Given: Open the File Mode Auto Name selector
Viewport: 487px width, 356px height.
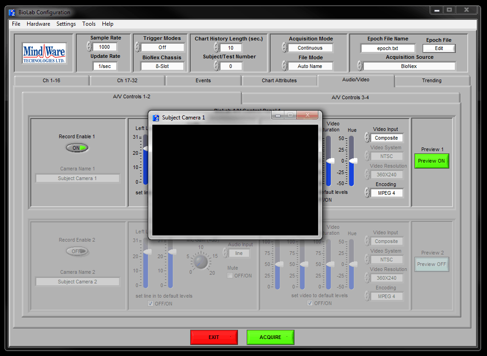Looking at the screenshot, I should 310,66.
